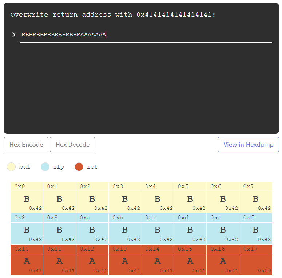Viewport: 282px width, 278px height.
Task: Click the Hex Encode button
Action: tap(26, 145)
